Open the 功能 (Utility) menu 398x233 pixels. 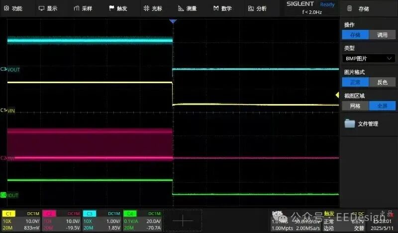[x=13, y=8]
